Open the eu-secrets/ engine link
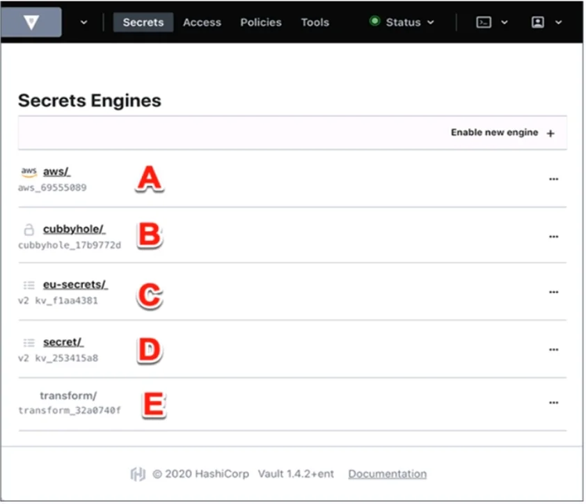Viewport: 586px width, 504px height. (75, 285)
